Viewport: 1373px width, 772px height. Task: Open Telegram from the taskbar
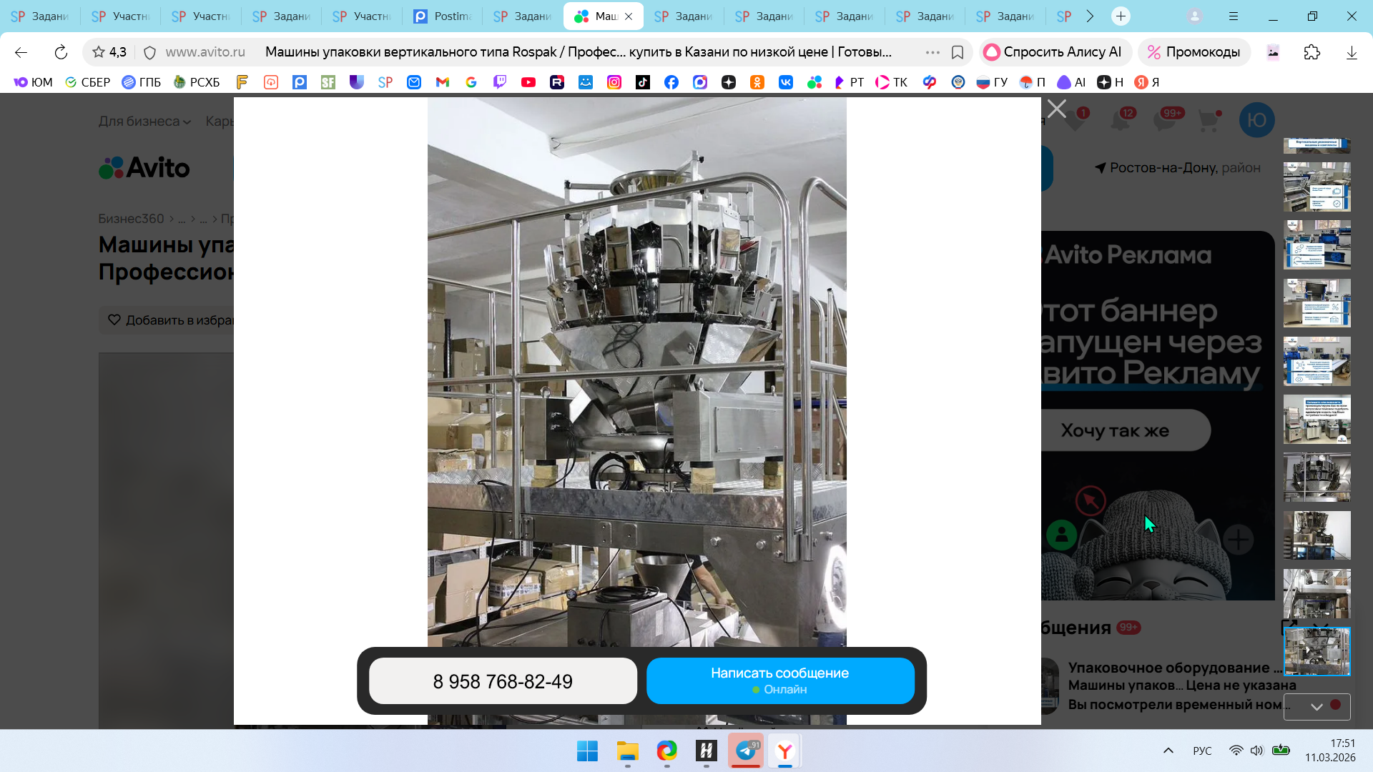pyautogui.click(x=746, y=751)
